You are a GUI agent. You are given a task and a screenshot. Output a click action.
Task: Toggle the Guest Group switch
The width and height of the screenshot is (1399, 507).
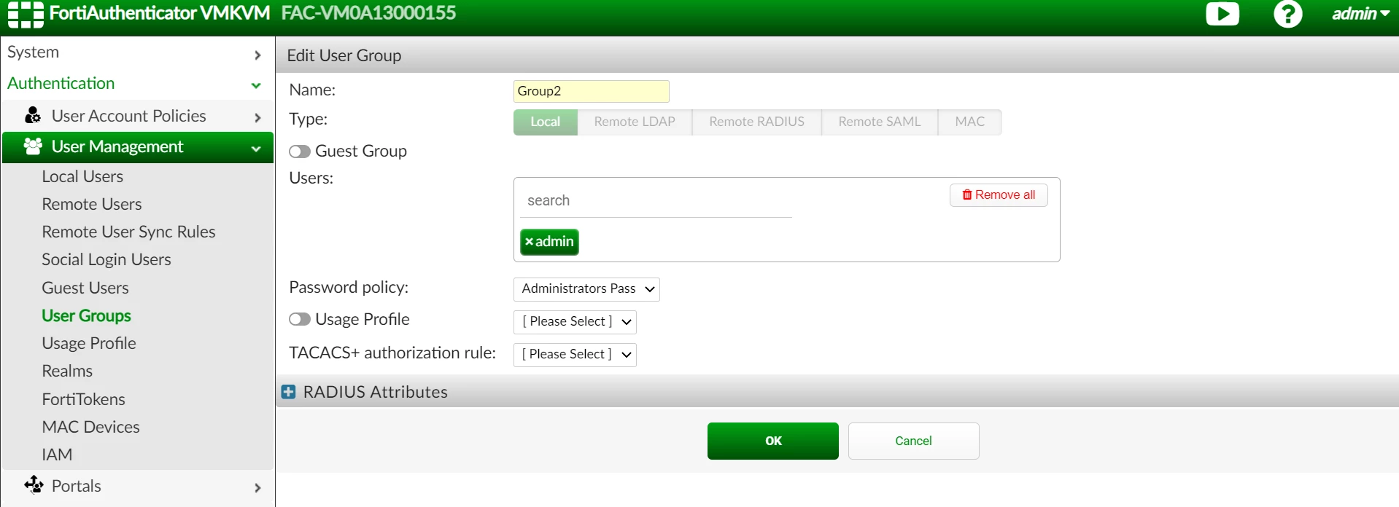click(x=300, y=152)
